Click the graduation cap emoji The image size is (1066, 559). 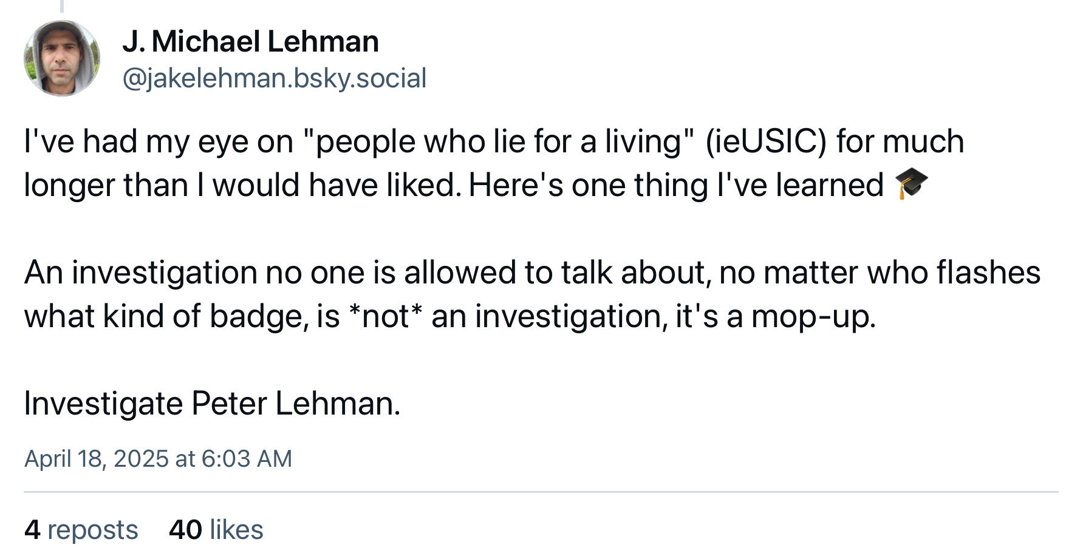pos(912,185)
